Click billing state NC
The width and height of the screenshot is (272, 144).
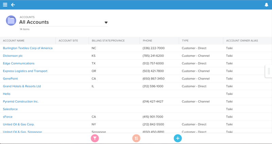(94, 48)
